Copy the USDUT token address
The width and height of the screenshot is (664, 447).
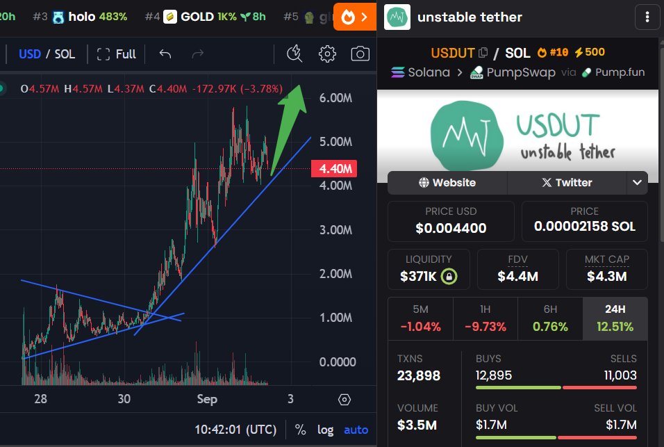point(483,53)
